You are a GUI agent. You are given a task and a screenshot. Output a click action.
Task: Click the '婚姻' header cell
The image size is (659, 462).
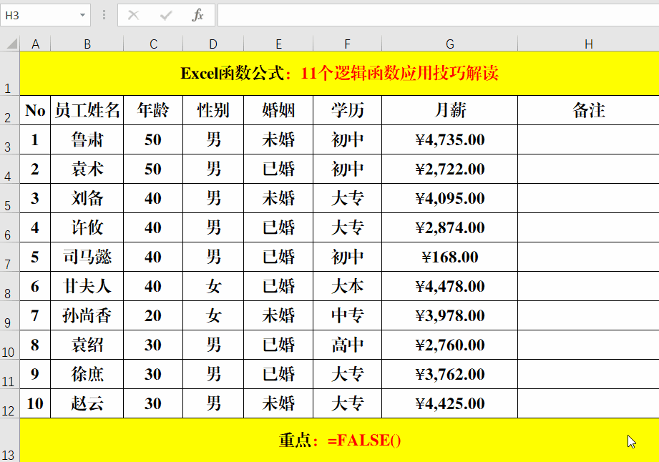point(278,110)
